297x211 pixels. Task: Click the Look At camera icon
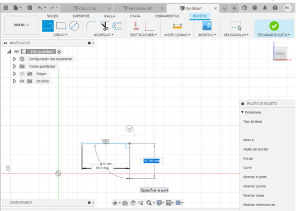pos(125,203)
